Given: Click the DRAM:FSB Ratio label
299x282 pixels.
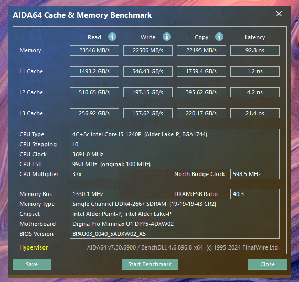Looking at the screenshot, I should 196,194.
